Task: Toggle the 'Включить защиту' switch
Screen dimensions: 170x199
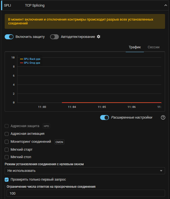Action: point(9,37)
